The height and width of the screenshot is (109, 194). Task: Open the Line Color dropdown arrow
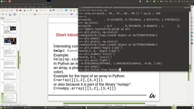point(12,14)
